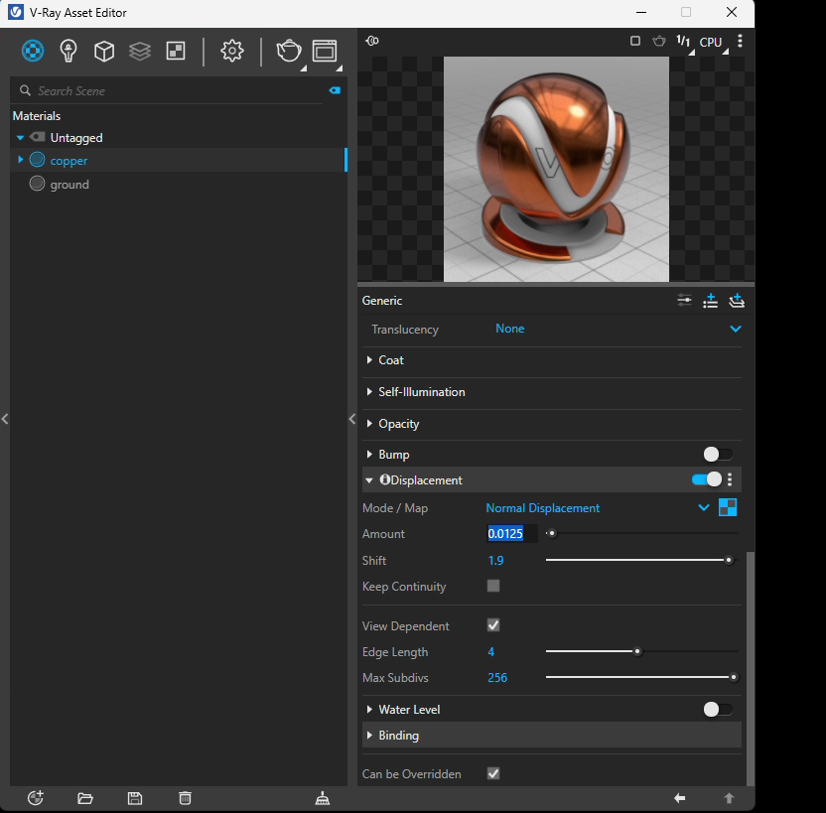Open the Textures category checker icon
The image size is (826, 813).
[176, 51]
